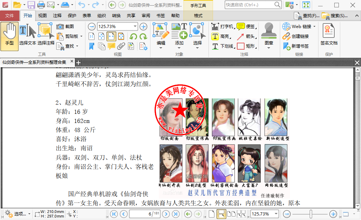This screenshot has width=361, height=220.
Task: Select the 下划线 underline tool
Action: point(223,46)
